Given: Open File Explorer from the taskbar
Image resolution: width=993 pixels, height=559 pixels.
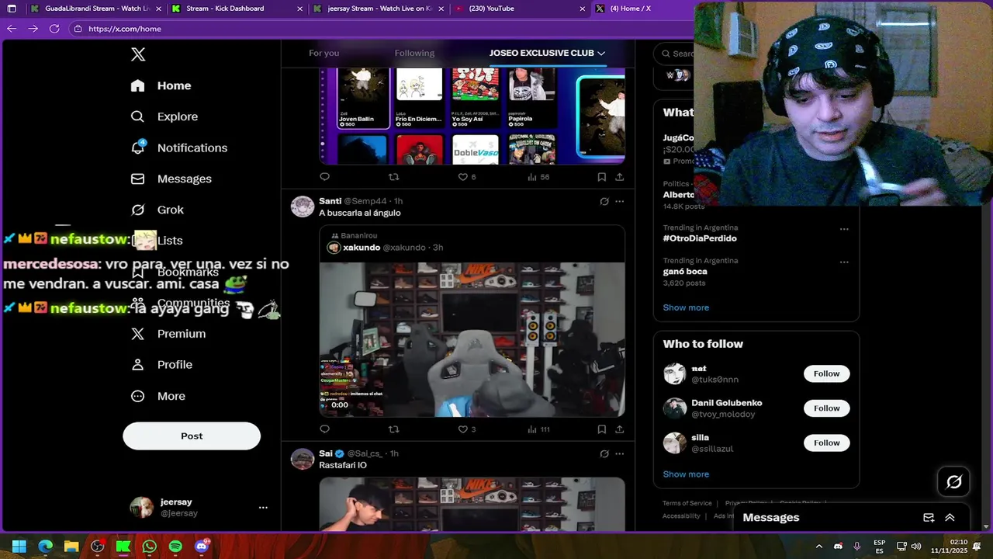Looking at the screenshot, I should point(71,547).
